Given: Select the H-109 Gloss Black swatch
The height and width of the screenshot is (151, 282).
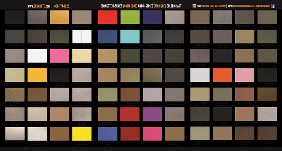Looking at the screenshot, I should coord(15,17).
